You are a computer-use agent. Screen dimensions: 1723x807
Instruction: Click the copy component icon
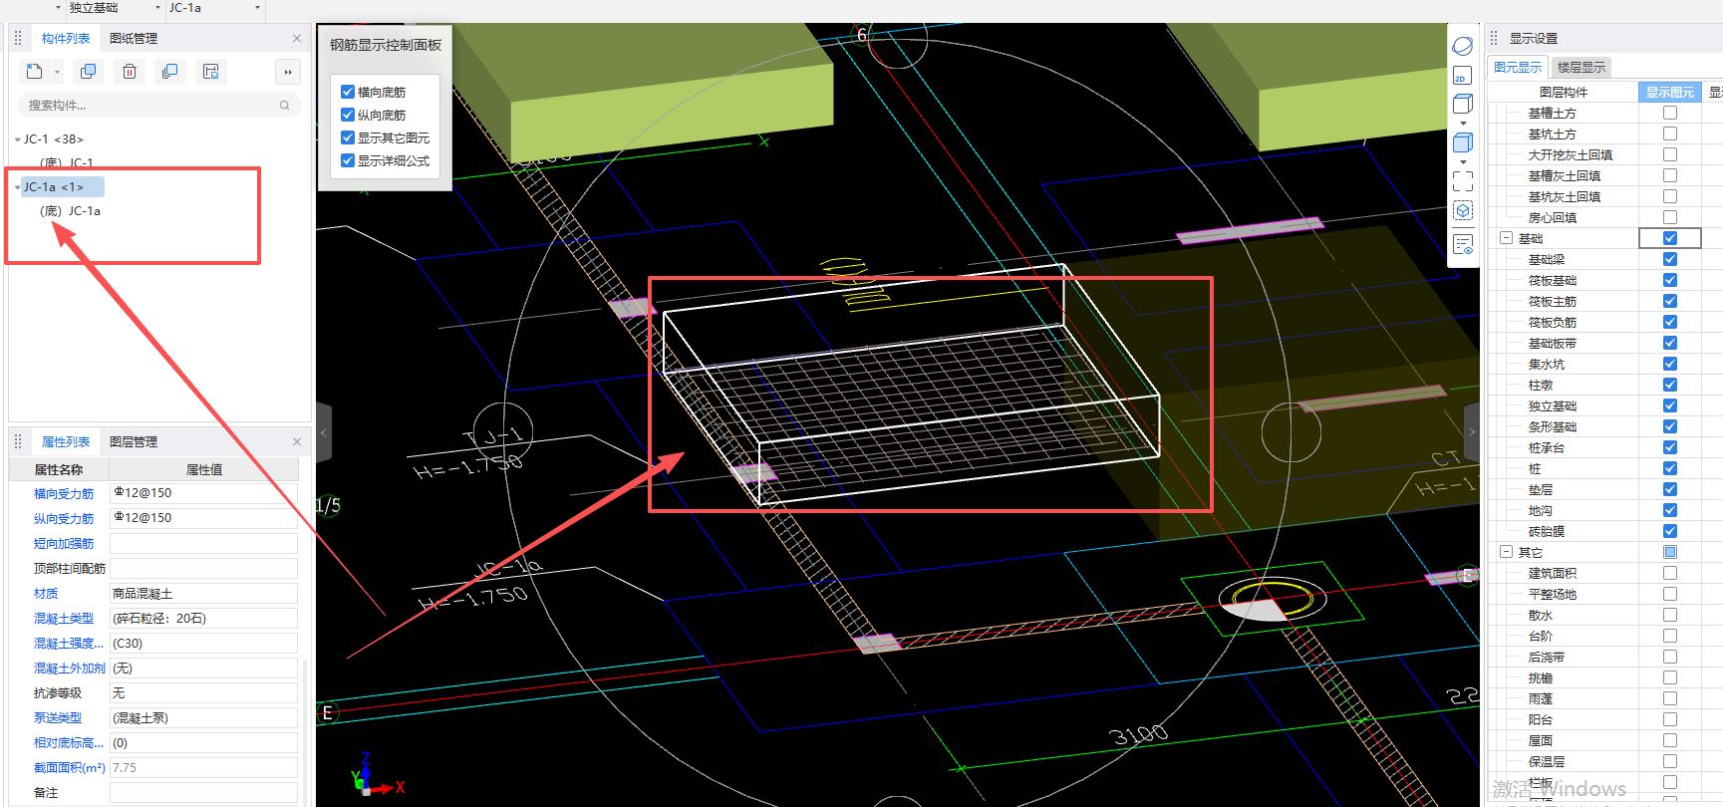[89, 72]
